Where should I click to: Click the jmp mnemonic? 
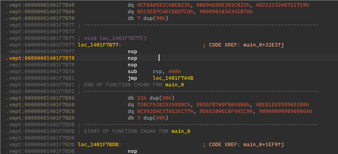click(x=132, y=78)
